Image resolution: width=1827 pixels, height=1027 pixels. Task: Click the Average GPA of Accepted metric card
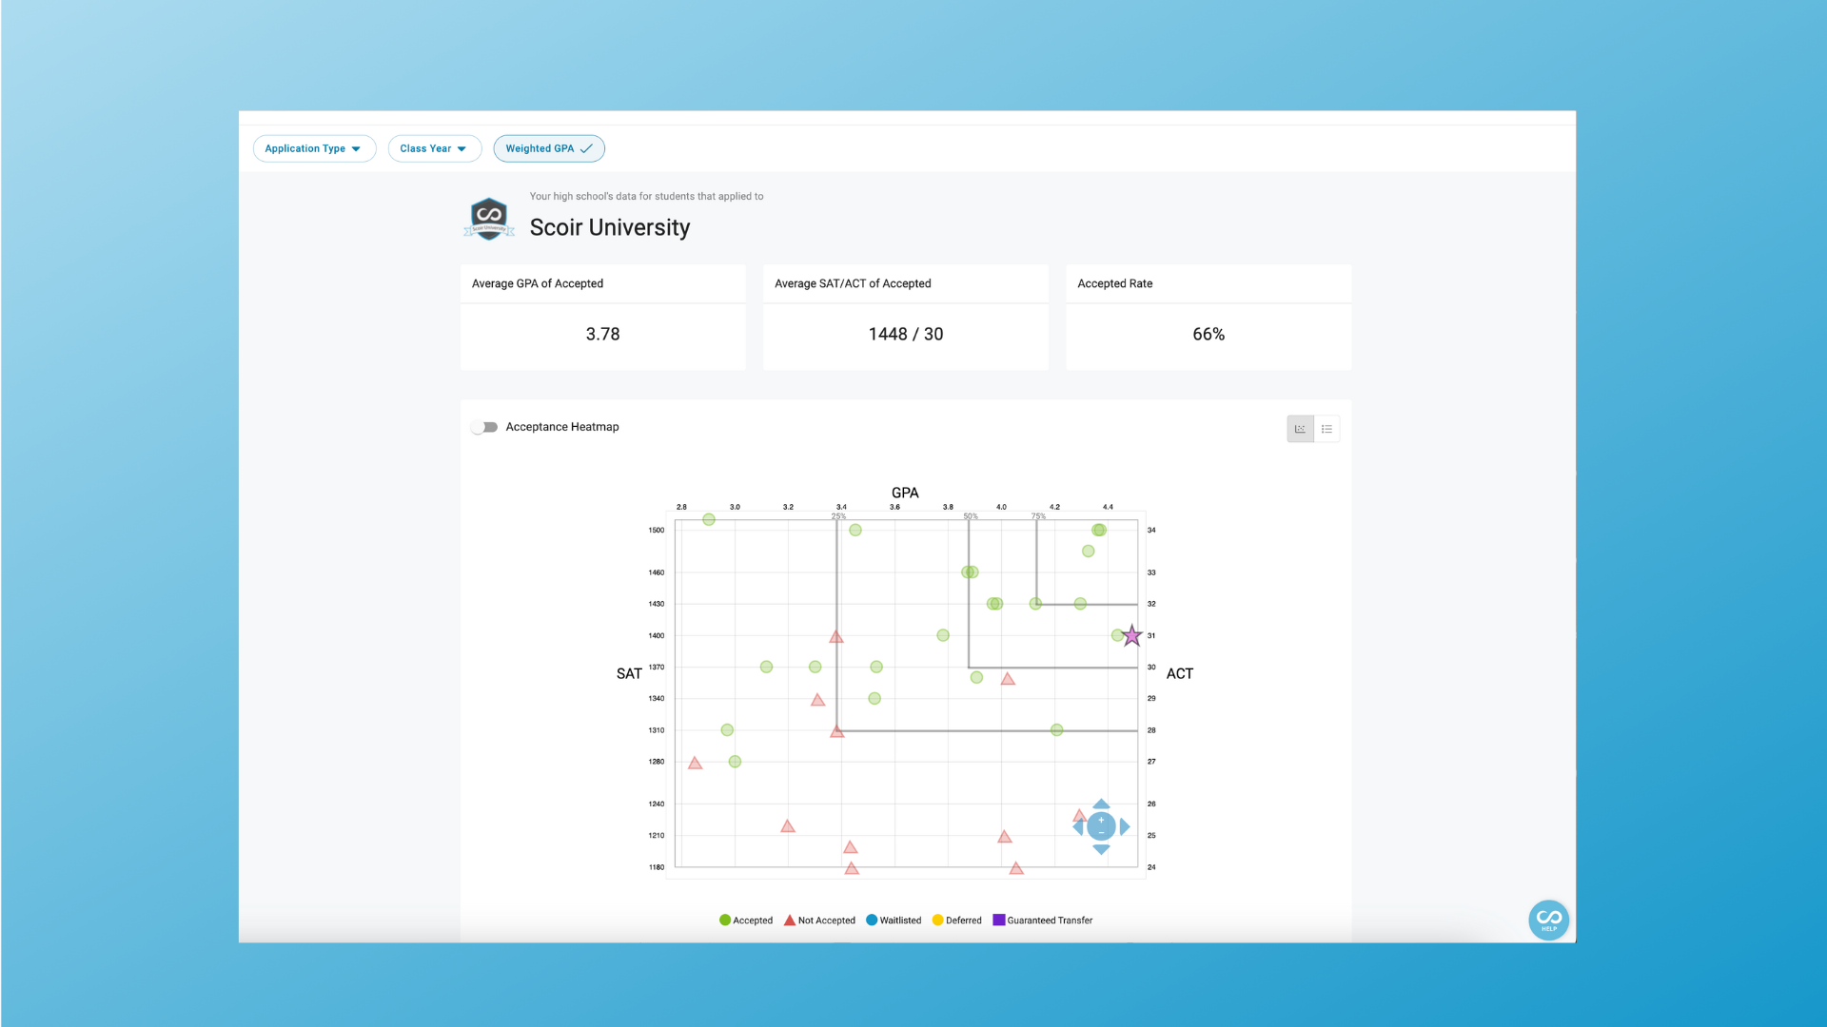coord(602,318)
